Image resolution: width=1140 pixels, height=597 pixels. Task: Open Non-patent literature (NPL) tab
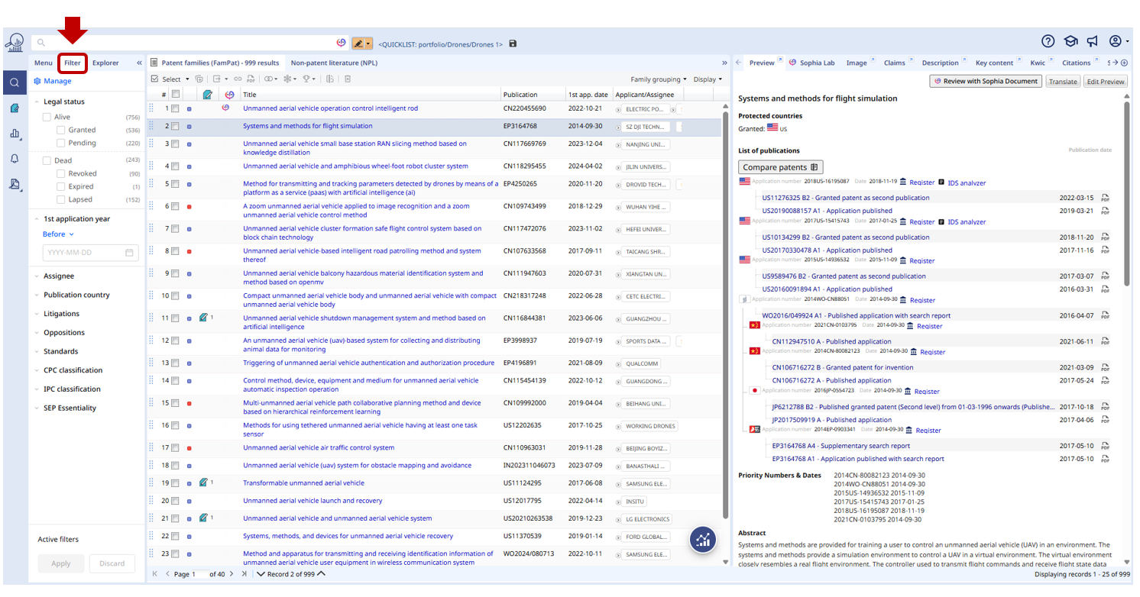pyautogui.click(x=334, y=63)
